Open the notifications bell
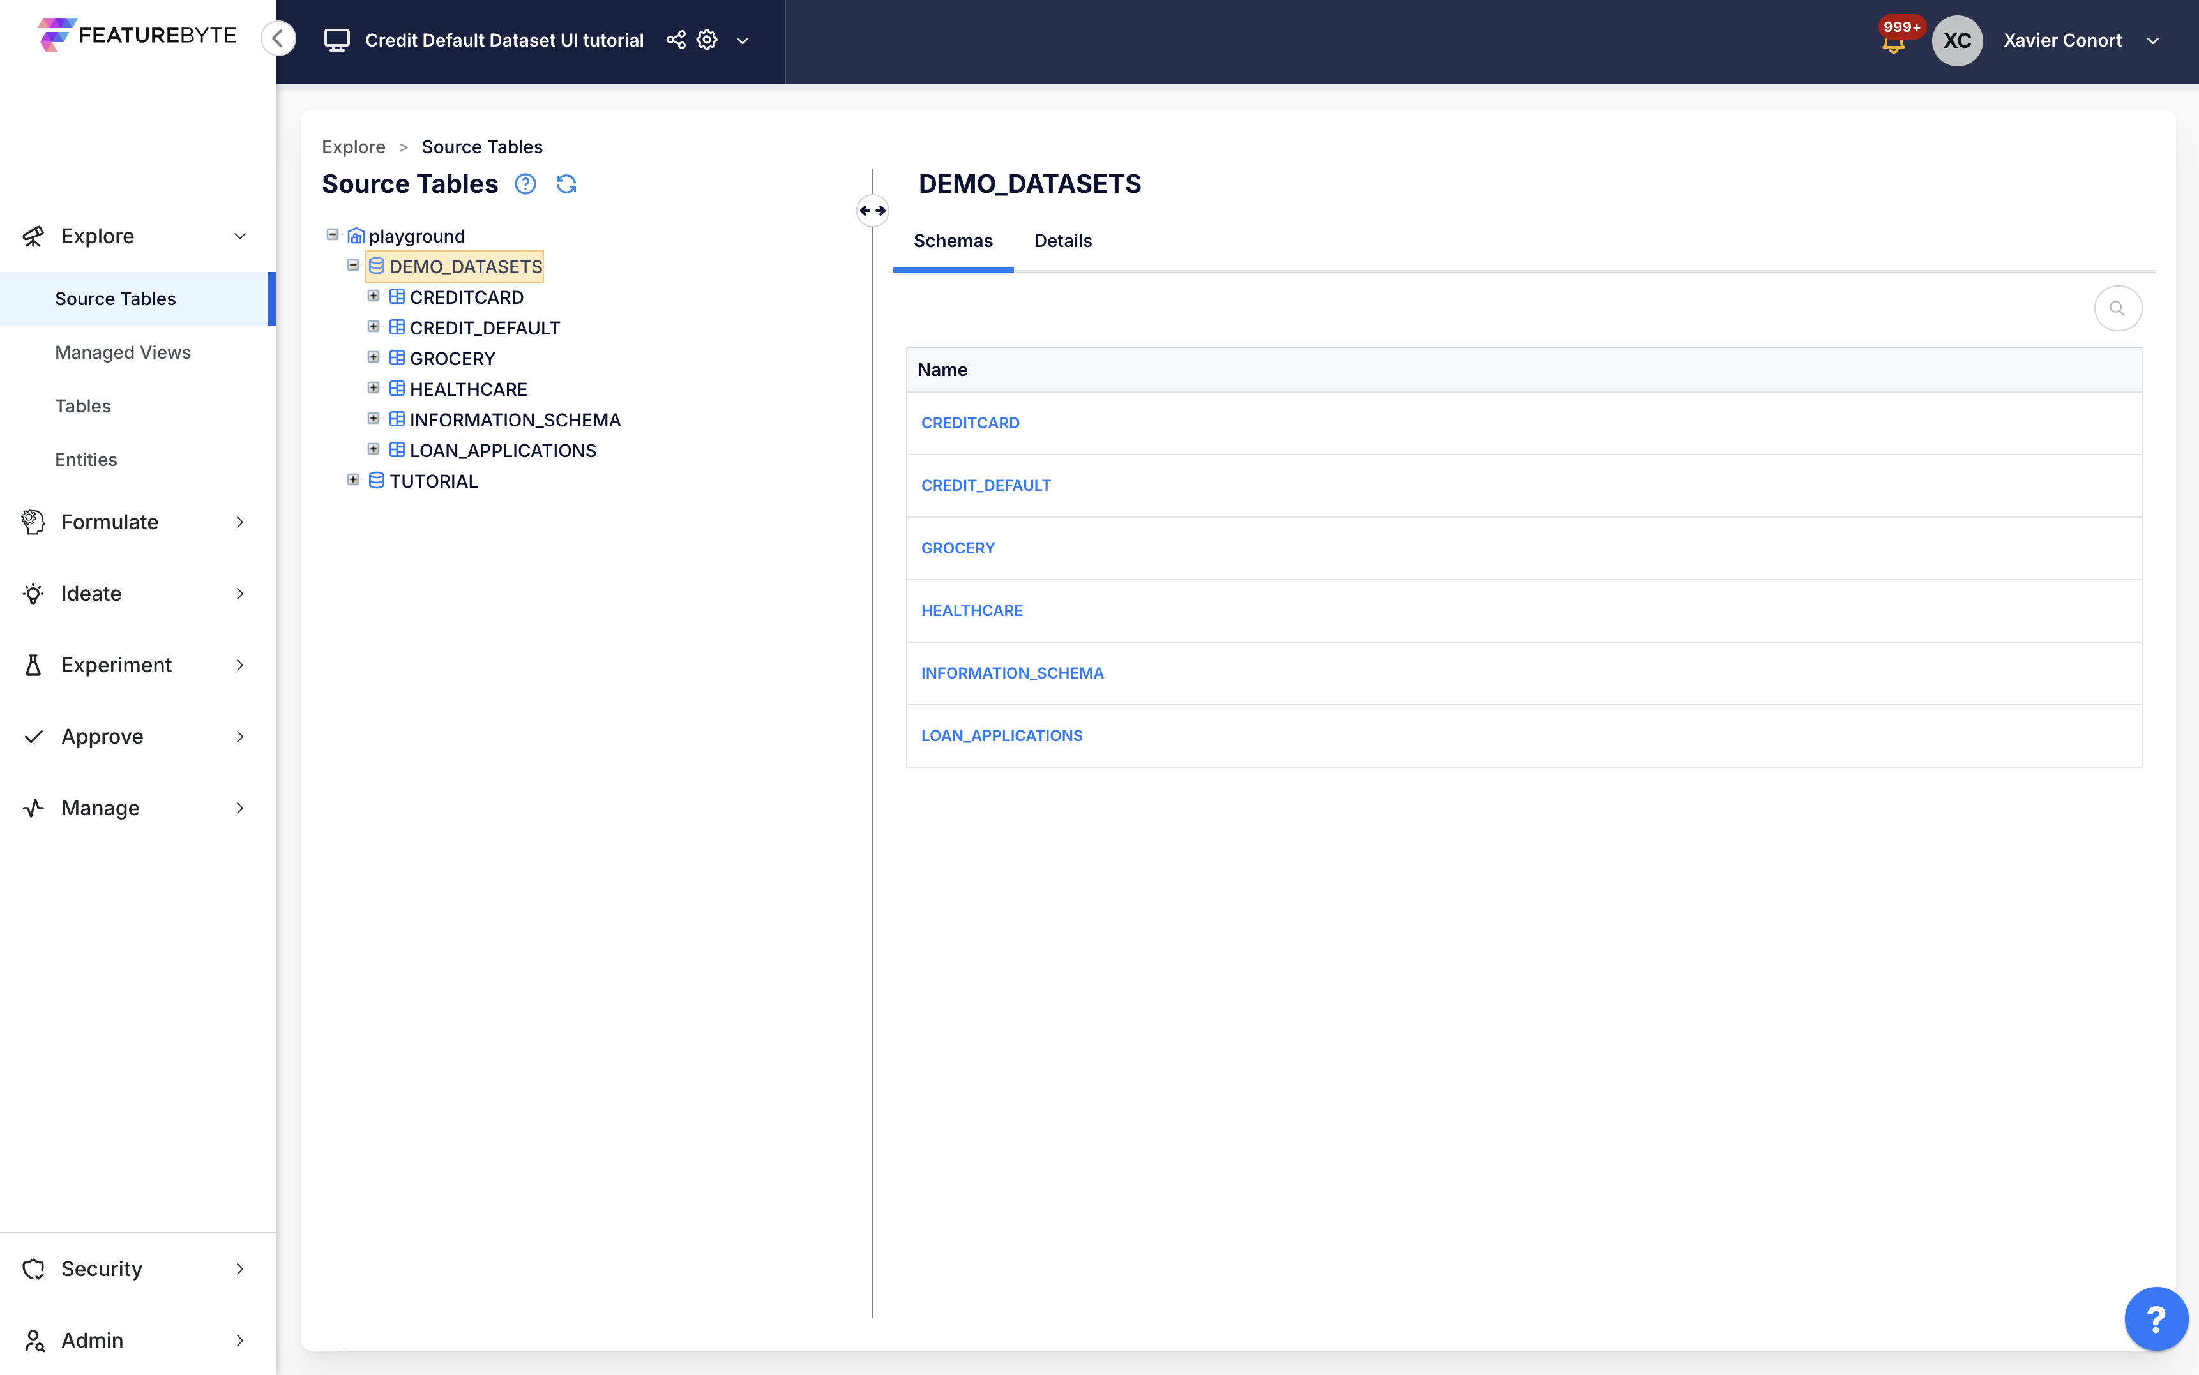The height and width of the screenshot is (1375, 2199). click(1893, 42)
